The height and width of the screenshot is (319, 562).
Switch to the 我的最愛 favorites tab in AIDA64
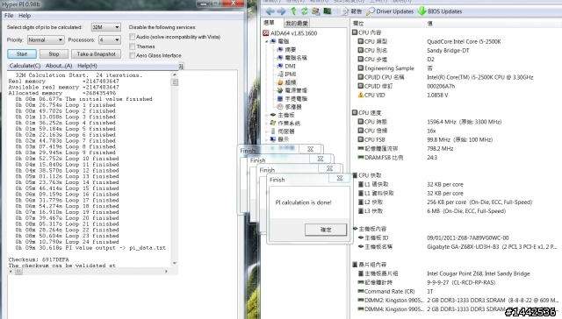tap(297, 24)
